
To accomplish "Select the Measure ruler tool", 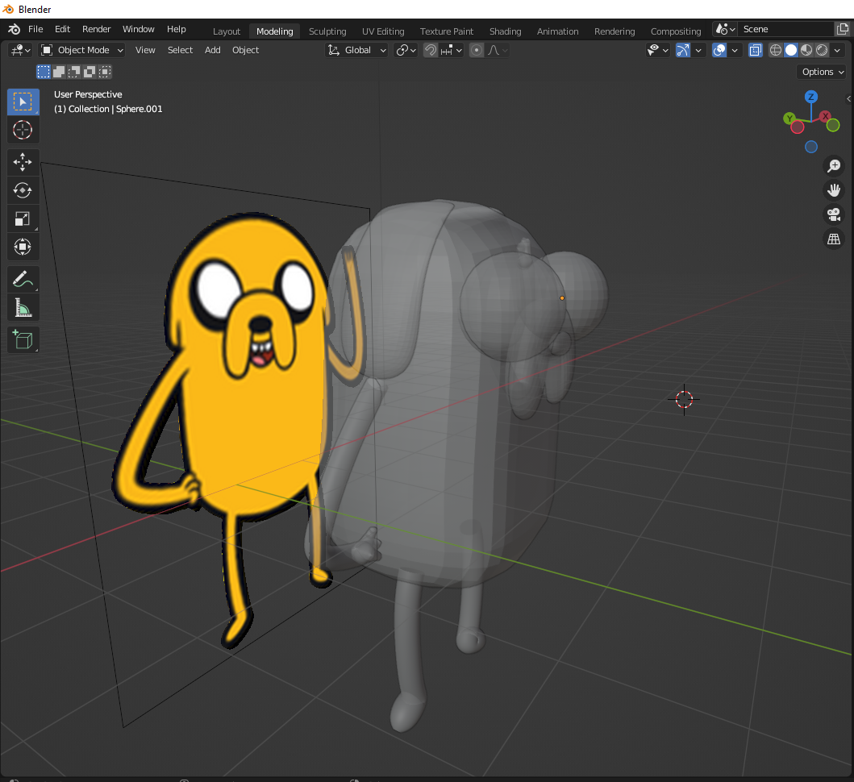I will point(23,308).
